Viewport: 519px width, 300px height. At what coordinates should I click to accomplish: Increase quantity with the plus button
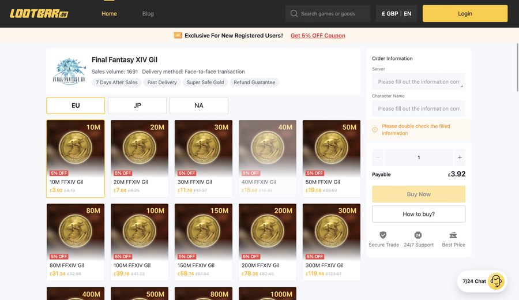click(x=460, y=157)
